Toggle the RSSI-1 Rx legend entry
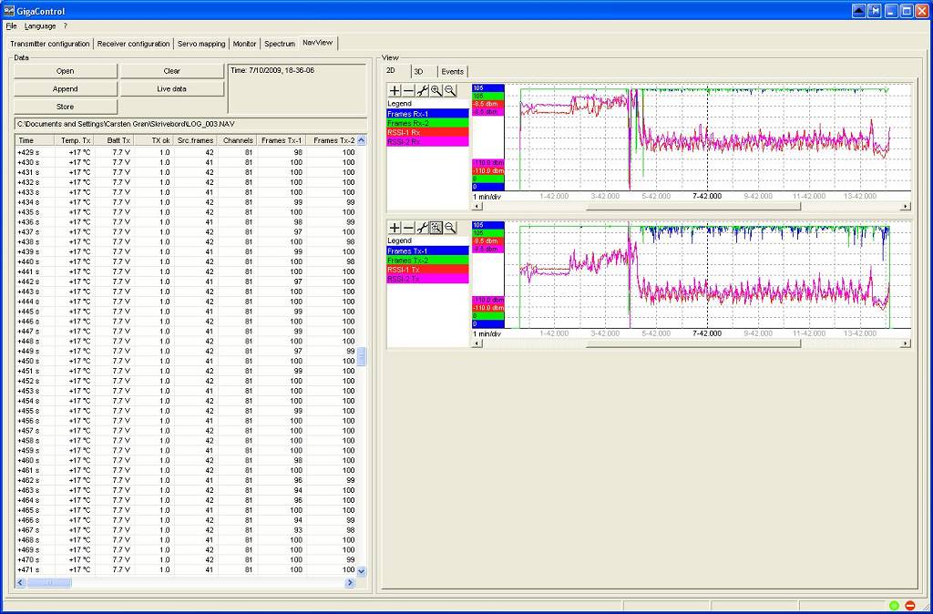The height and width of the screenshot is (614, 933). coord(427,132)
